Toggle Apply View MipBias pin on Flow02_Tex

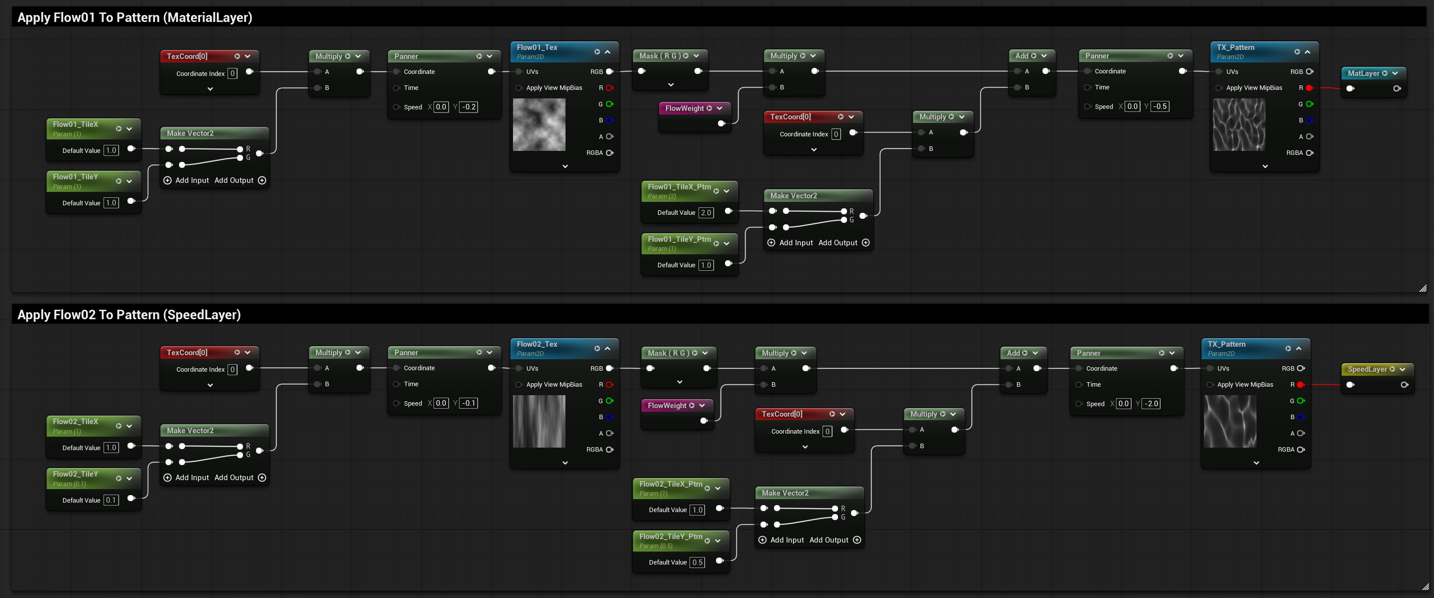(519, 385)
